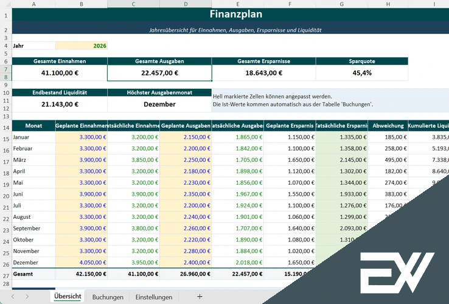Switch to the Einstellungen sheet tab
The image size is (449, 304).
(x=154, y=297)
